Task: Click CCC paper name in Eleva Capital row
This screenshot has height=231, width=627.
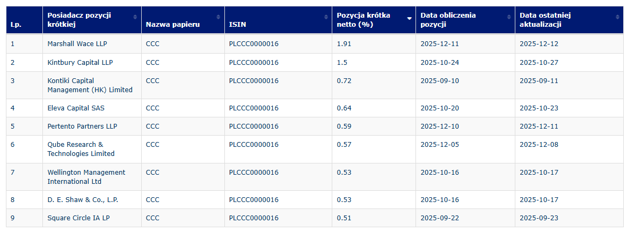Action: pos(152,108)
